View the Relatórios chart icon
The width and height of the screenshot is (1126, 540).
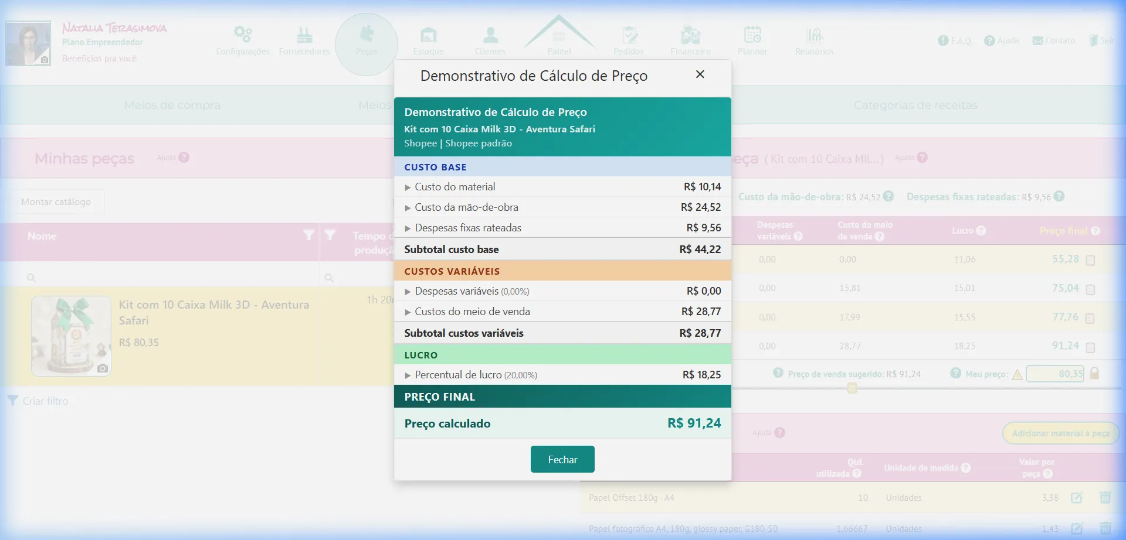(813, 34)
